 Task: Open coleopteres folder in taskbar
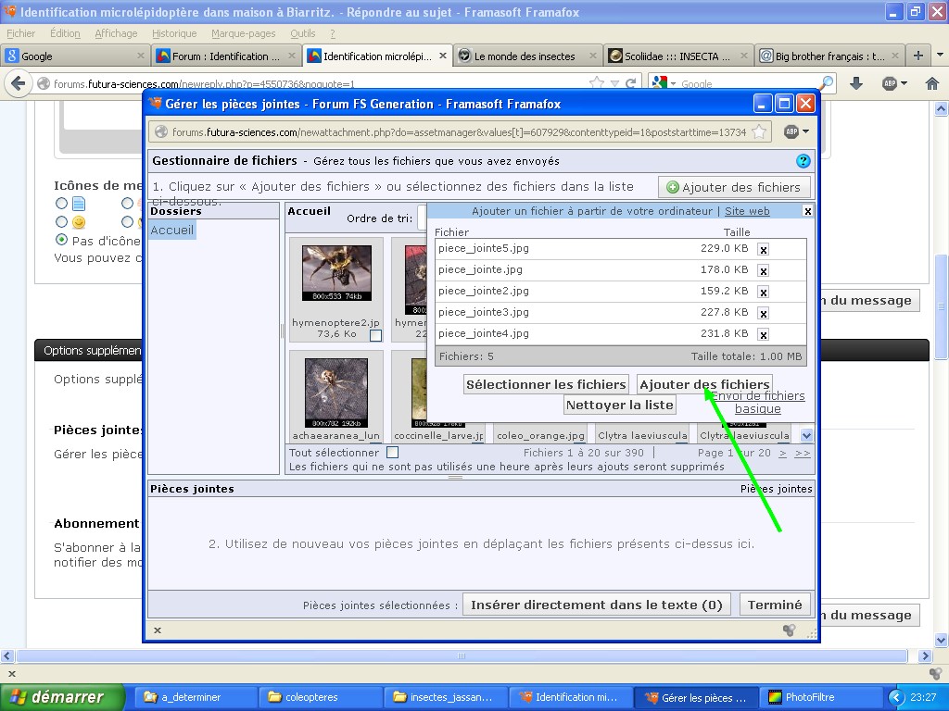[x=321, y=697]
